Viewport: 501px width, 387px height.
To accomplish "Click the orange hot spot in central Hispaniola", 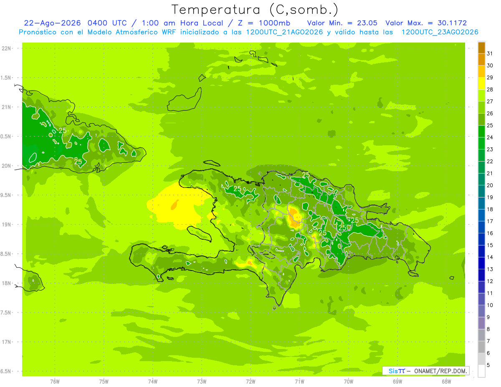I will tap(295, 218).
